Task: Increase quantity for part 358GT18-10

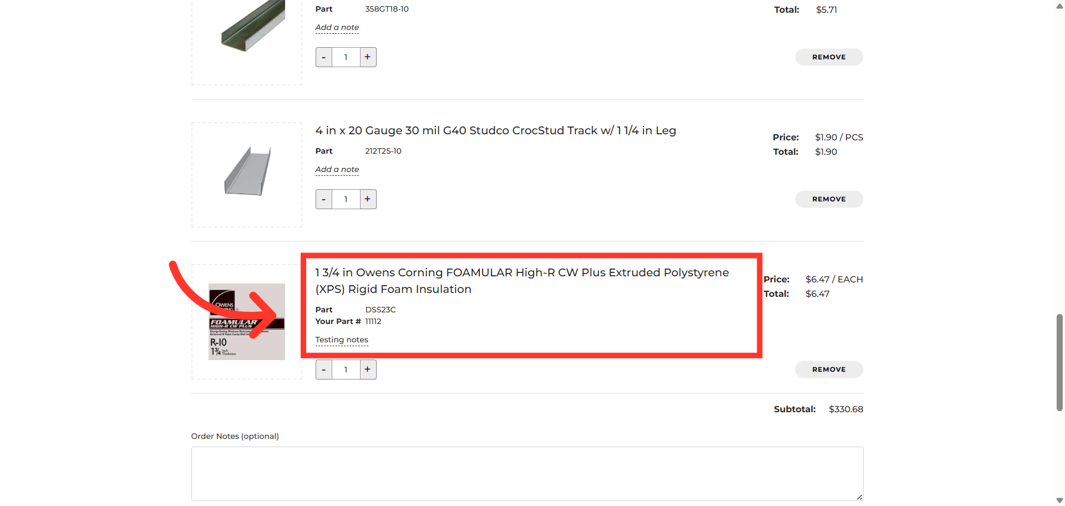Action: tap(368, 57)
